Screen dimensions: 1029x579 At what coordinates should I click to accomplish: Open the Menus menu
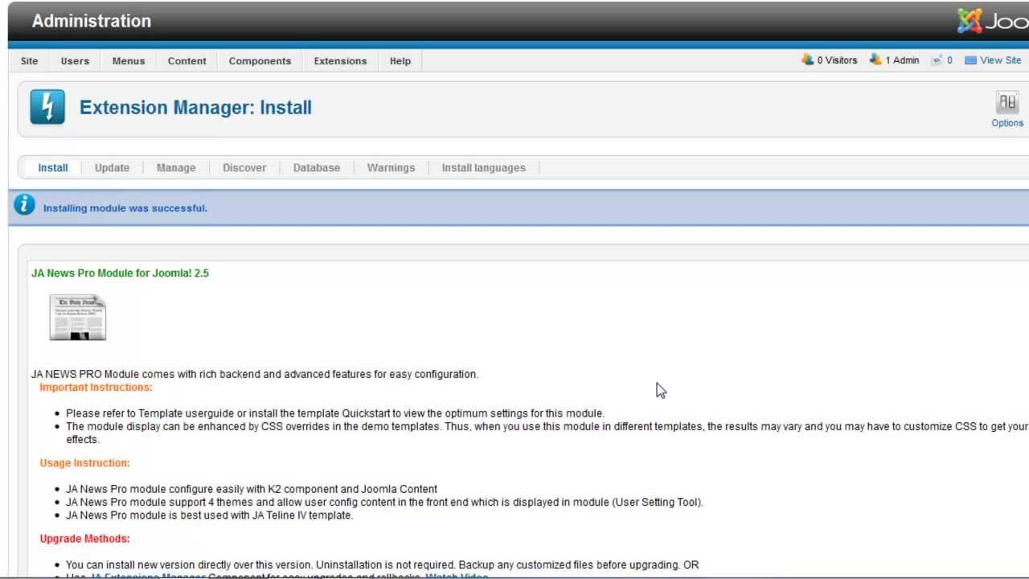pos(129,61)
